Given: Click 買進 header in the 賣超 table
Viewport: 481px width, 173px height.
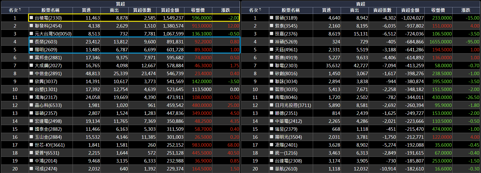Looking at the screenshot, I should 326,10.
